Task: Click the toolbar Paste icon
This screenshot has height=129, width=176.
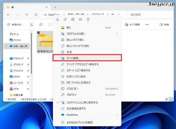Action: pos(50,25)
